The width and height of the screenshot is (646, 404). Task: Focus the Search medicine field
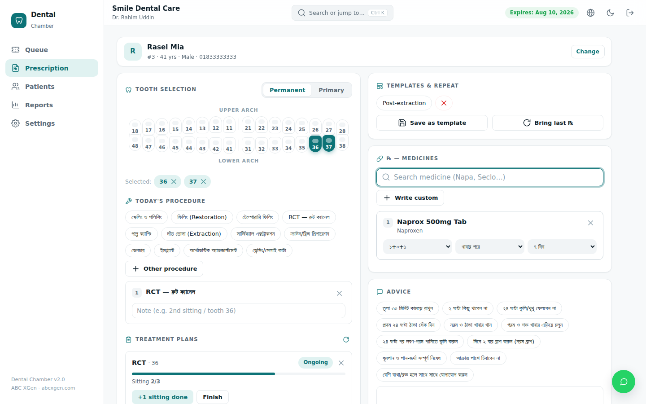click(490, 177)
